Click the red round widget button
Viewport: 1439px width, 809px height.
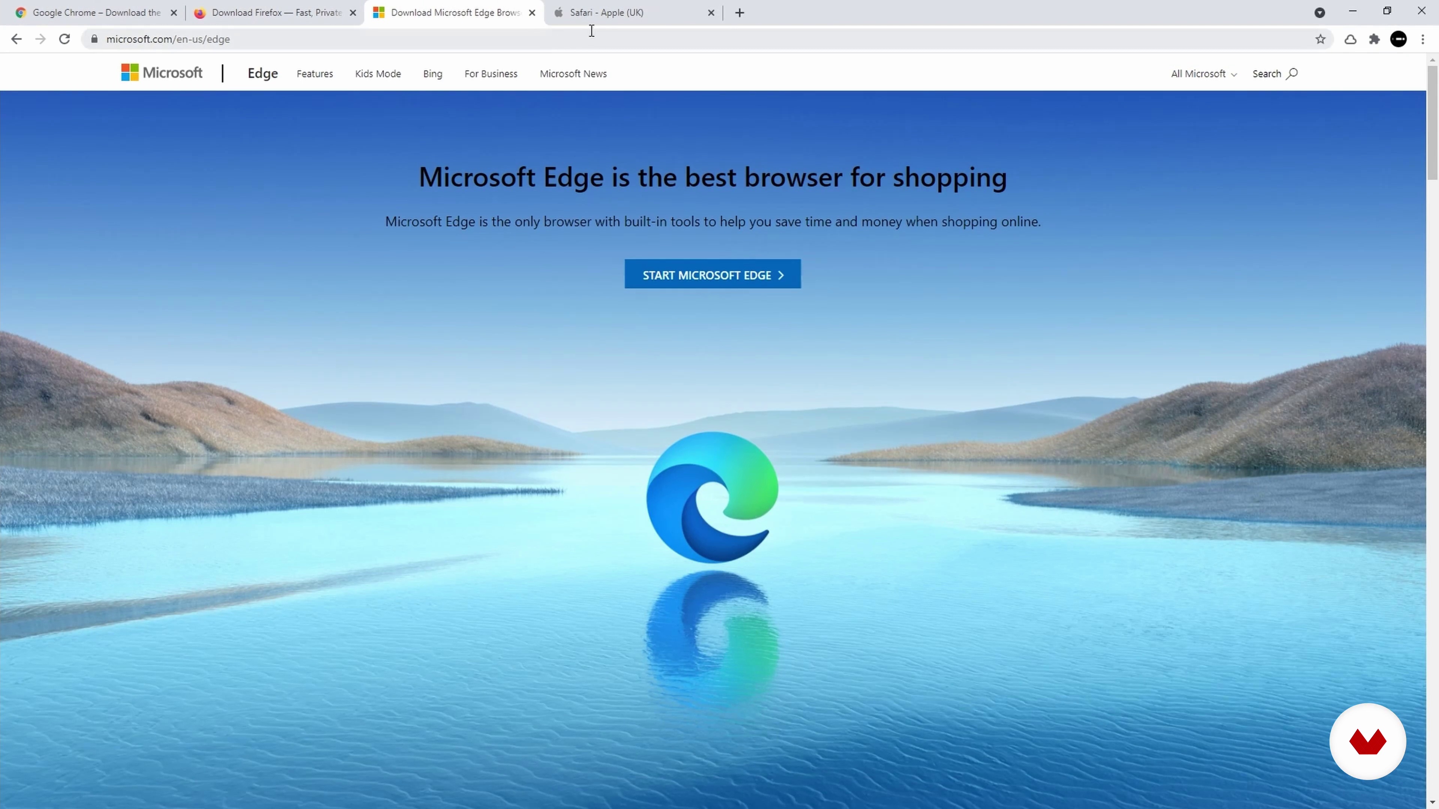(x=1367, y=742)
